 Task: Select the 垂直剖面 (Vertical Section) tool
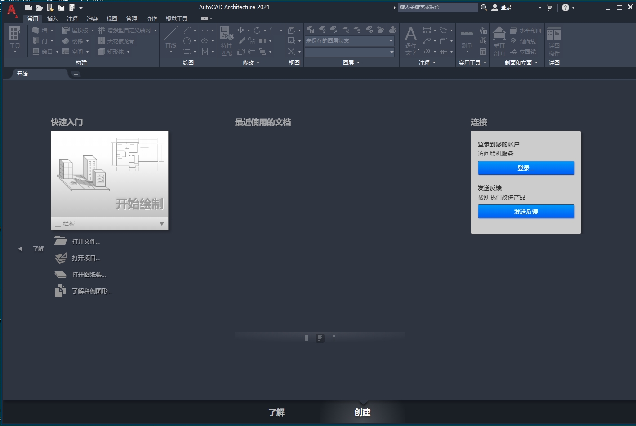tap(499, 41)
